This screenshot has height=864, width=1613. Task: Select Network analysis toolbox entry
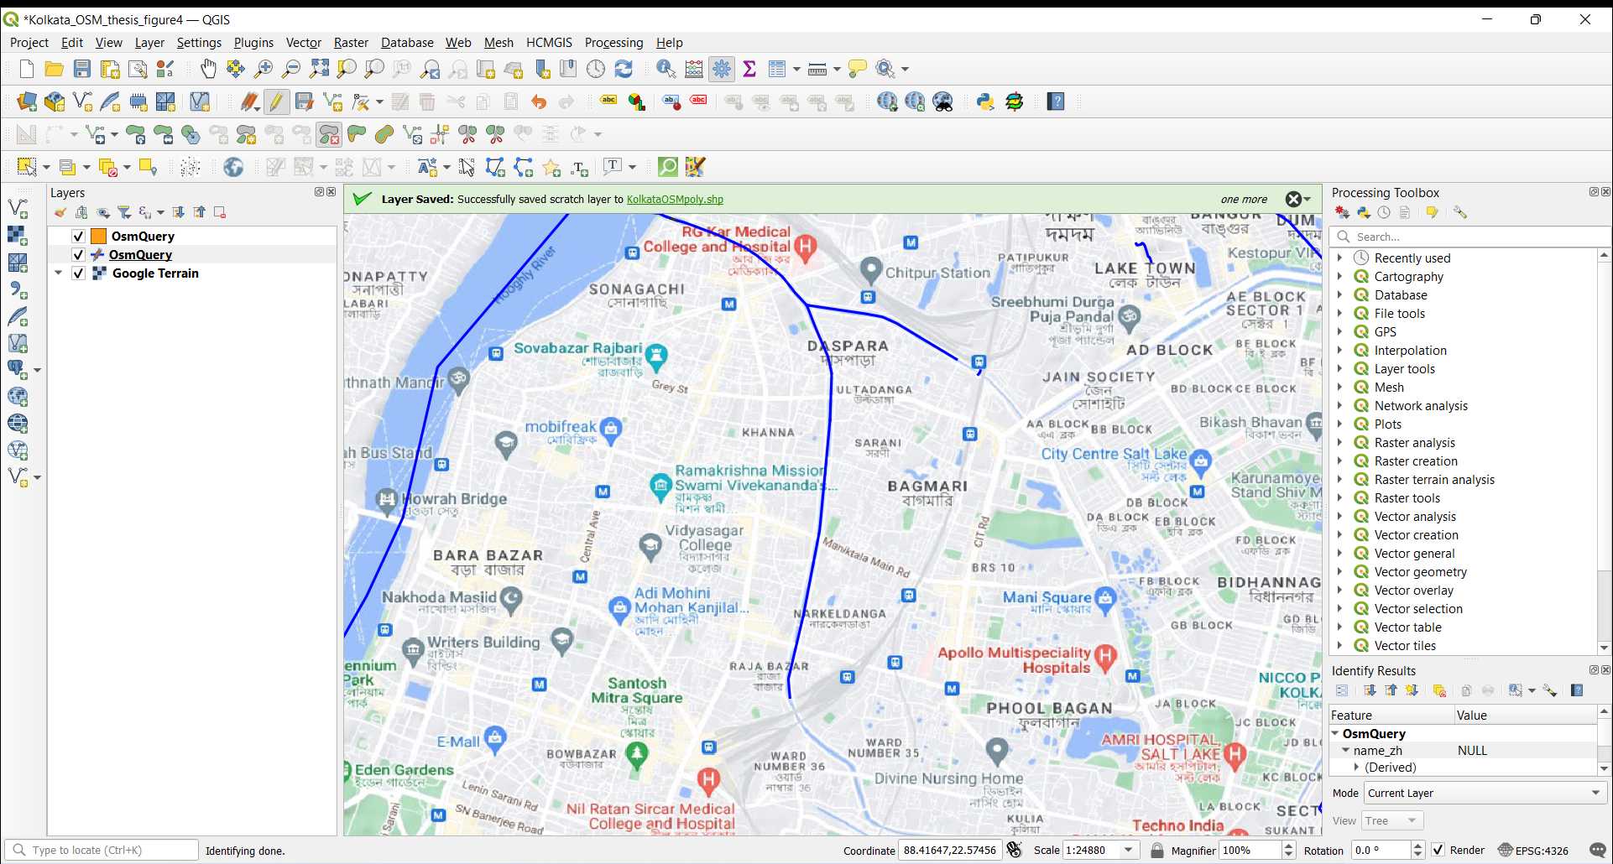[1421, 406]
